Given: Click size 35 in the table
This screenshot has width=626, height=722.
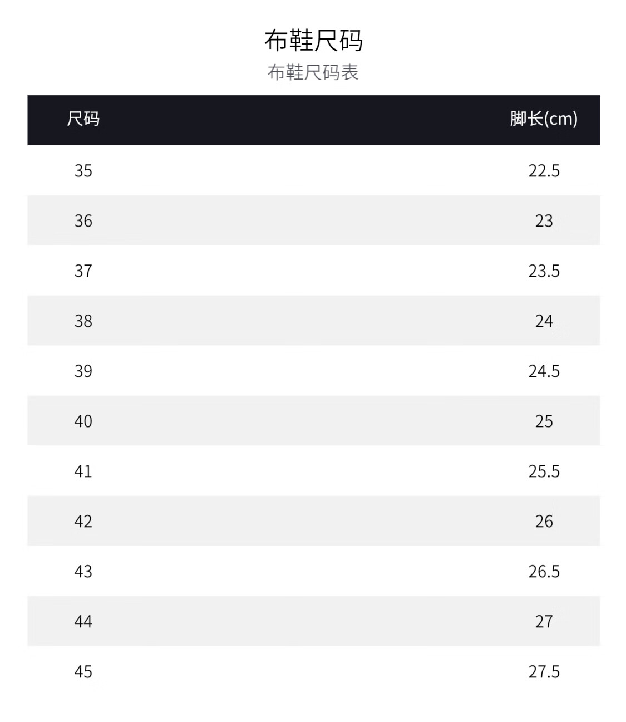Looking at the screenshot, I should [x=83, y=170].
